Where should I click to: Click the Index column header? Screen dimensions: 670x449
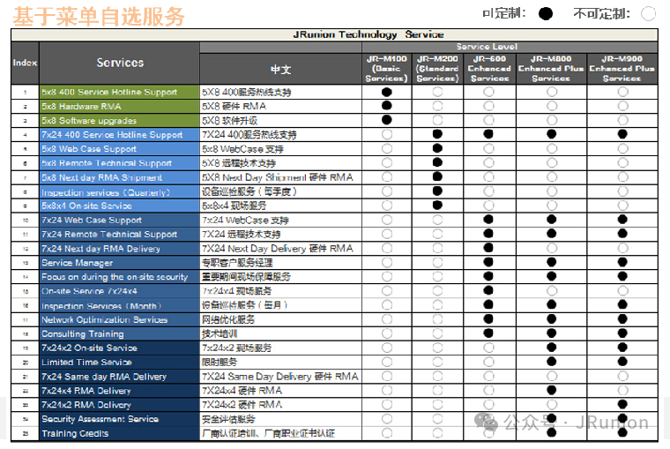click(25, 63)
